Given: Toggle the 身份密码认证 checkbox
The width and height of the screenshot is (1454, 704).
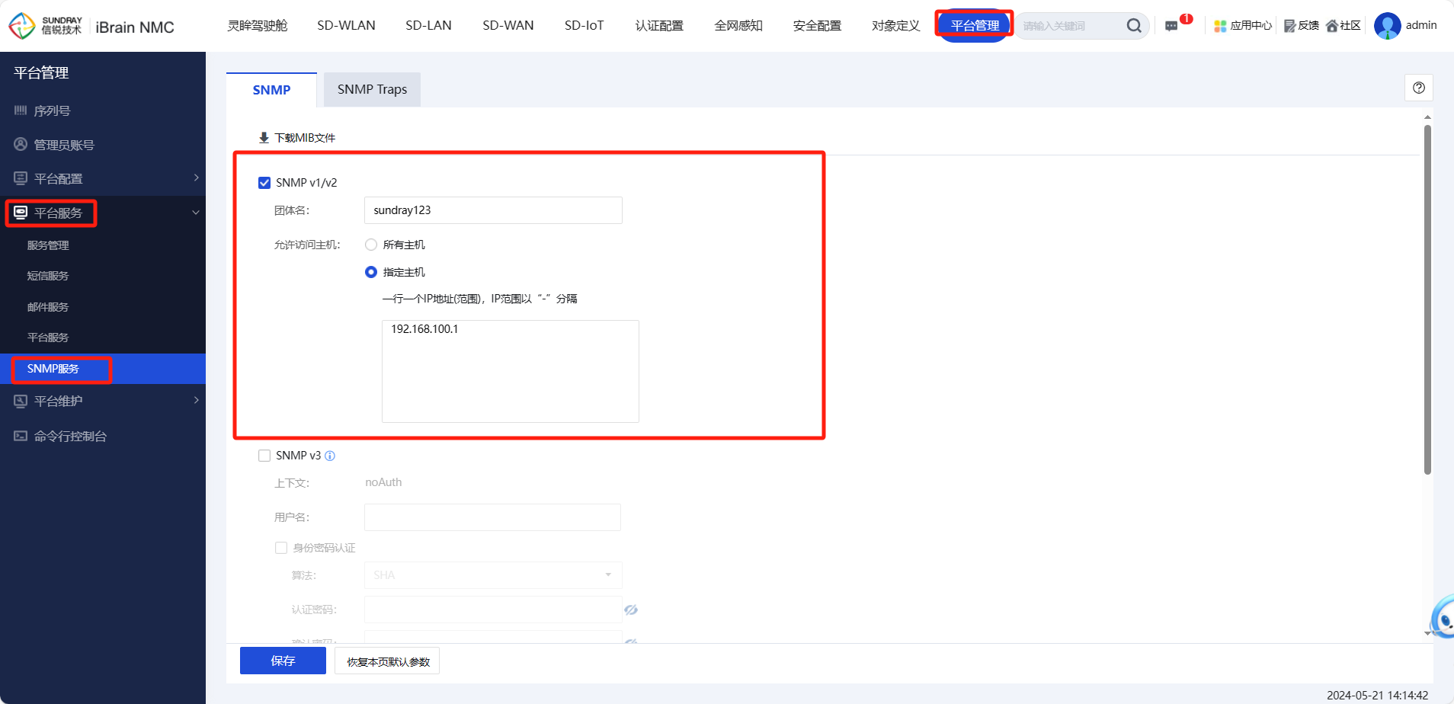Looking at the screenshot, I should point(281,548).
